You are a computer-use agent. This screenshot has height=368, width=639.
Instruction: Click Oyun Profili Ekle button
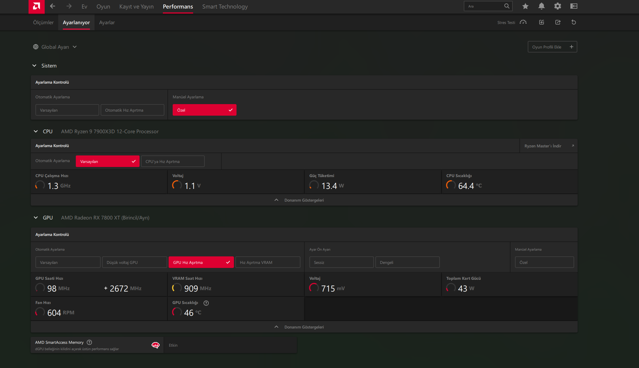552,47
